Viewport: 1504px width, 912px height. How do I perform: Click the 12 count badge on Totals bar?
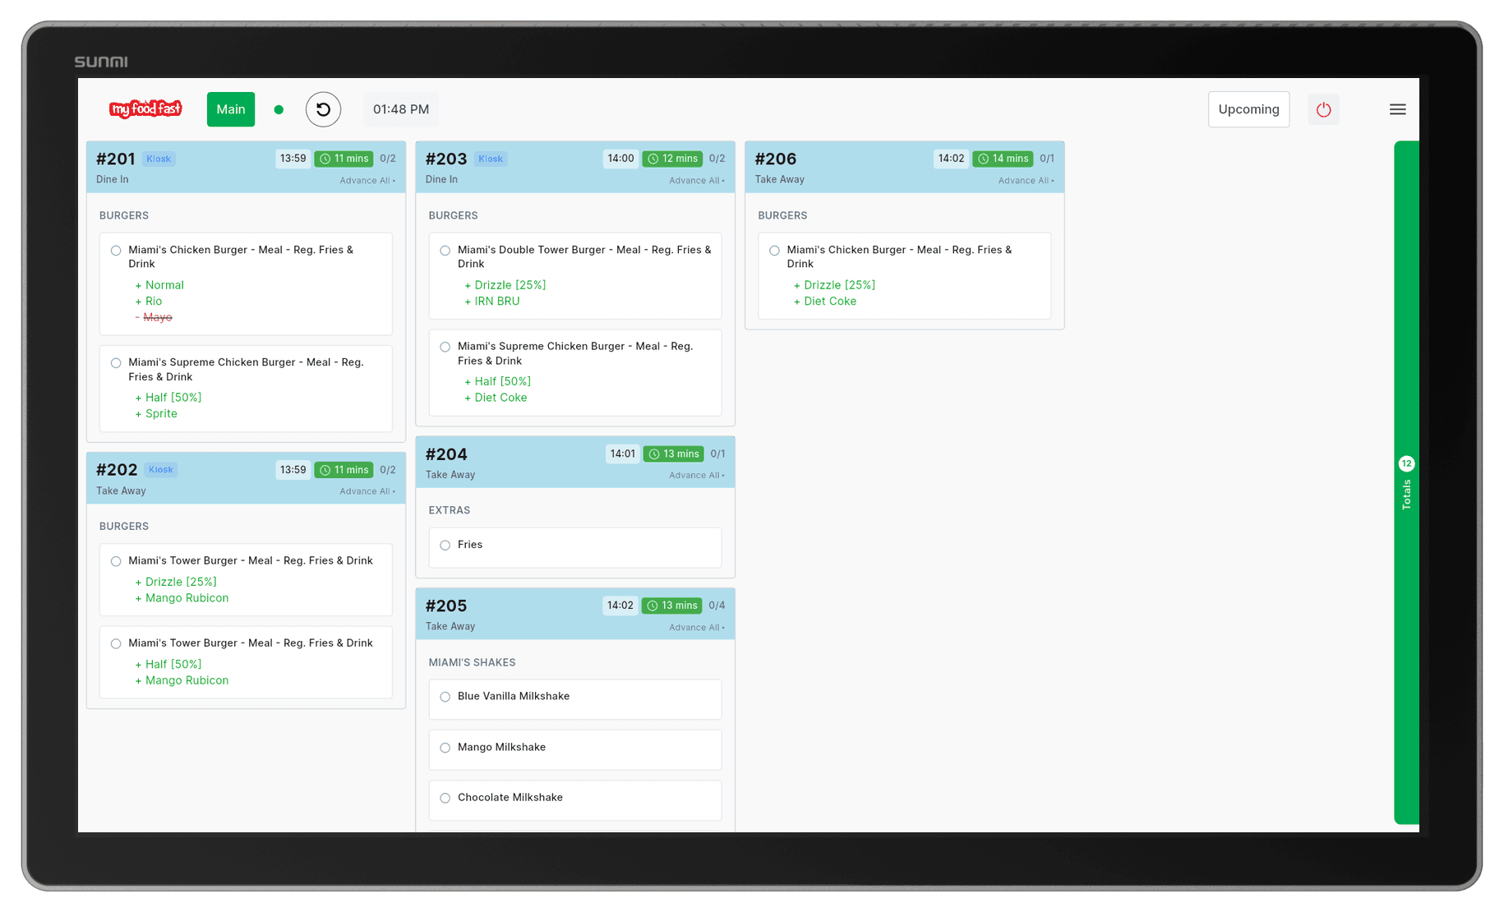1406,463
